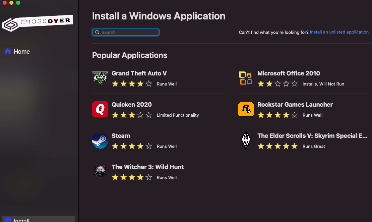Click the Steam logo icon
Image resolution: width=372 pixels, height=222 pixels.
pos(100,141)
